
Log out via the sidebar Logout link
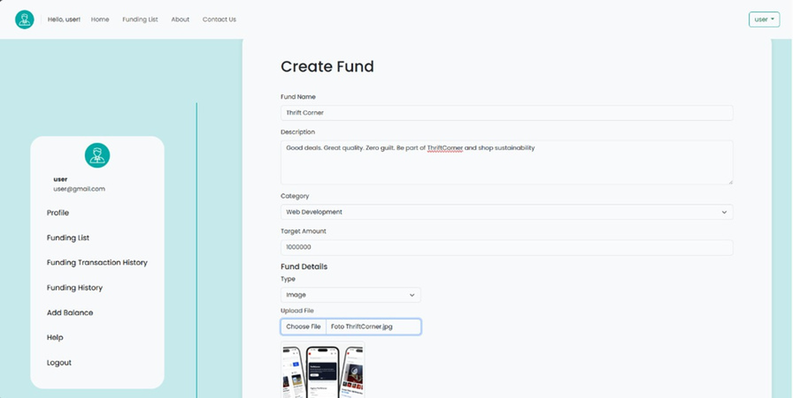pyautogui.click(x=59, y=362)
